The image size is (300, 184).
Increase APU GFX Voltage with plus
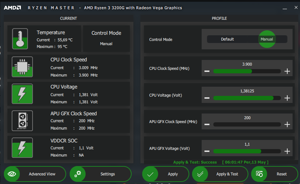point(287,151)
